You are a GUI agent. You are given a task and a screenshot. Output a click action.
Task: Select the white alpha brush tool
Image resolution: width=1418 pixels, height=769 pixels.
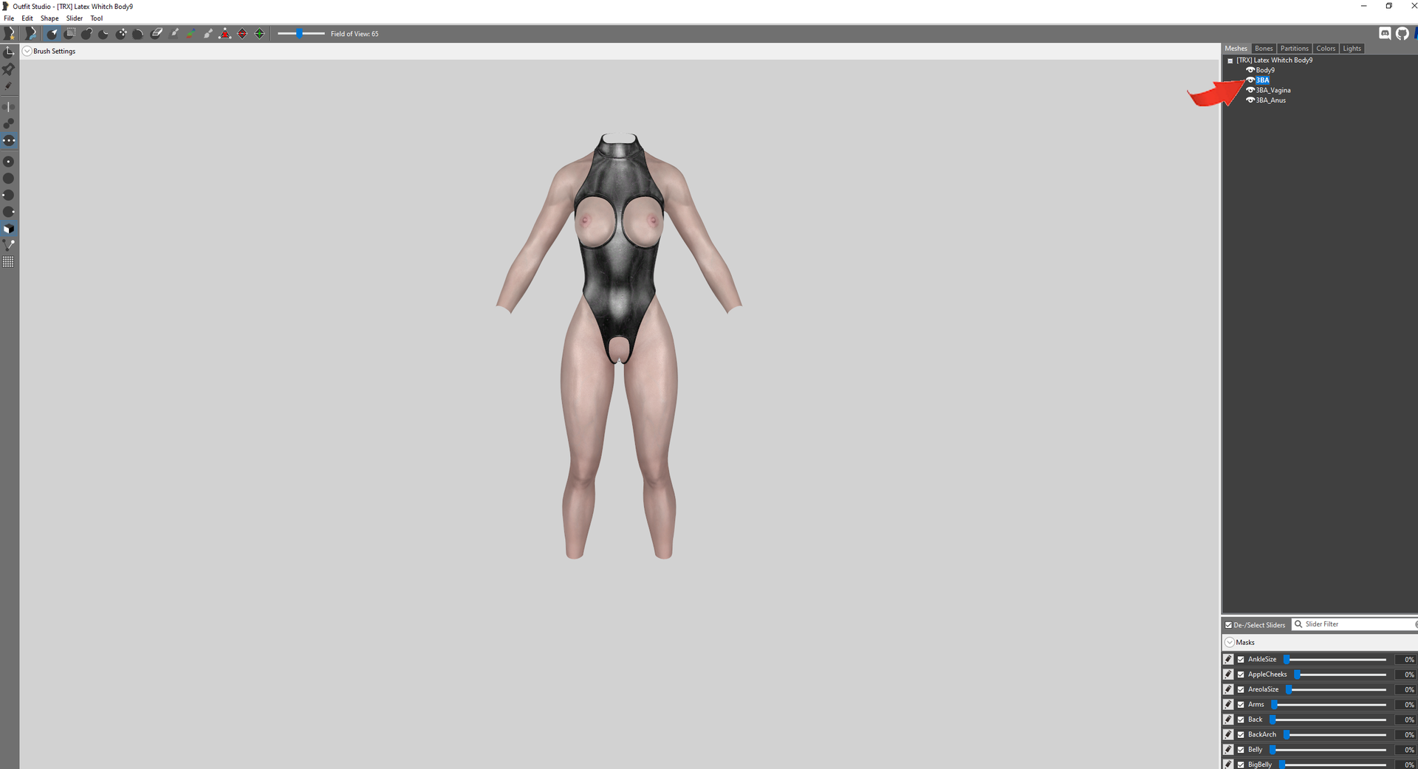(x=208, y=33)
